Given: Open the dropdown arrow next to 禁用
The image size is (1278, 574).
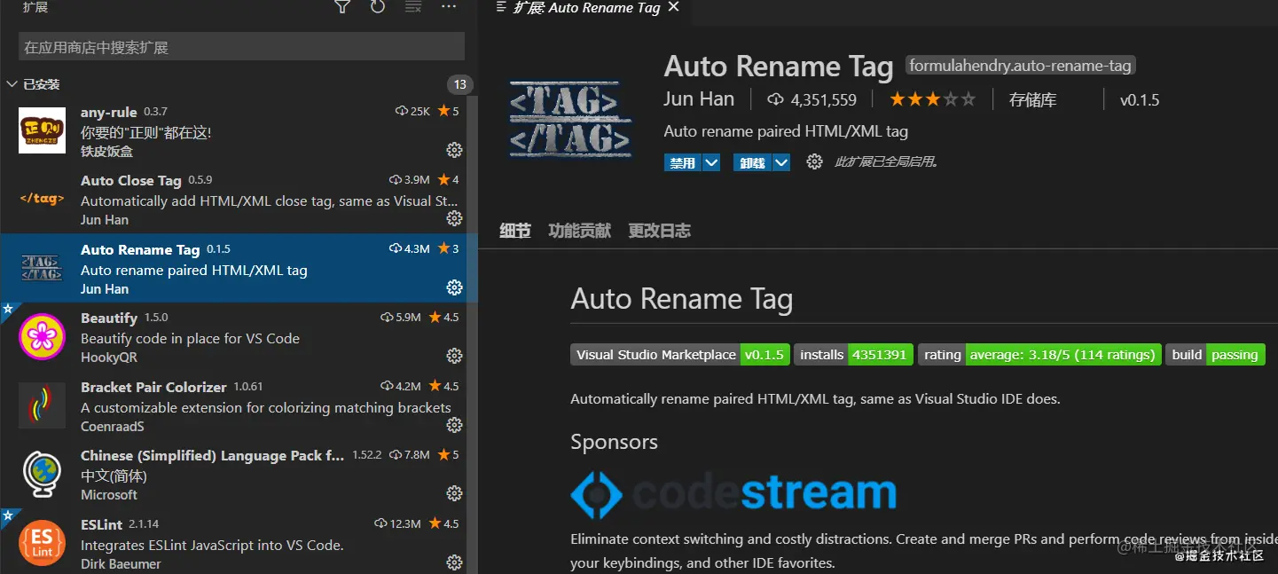Looking at the screenshot, I should (x=711, y=162).
